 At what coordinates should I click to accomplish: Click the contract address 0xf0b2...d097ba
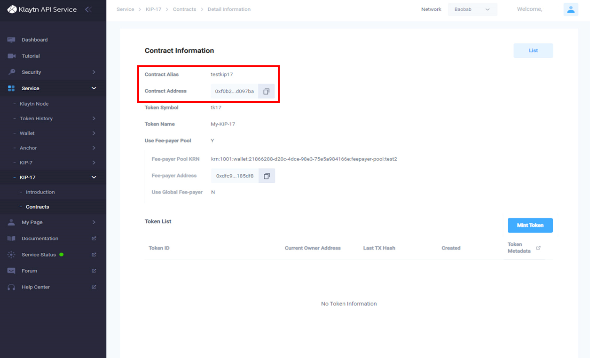pos(234,91)
